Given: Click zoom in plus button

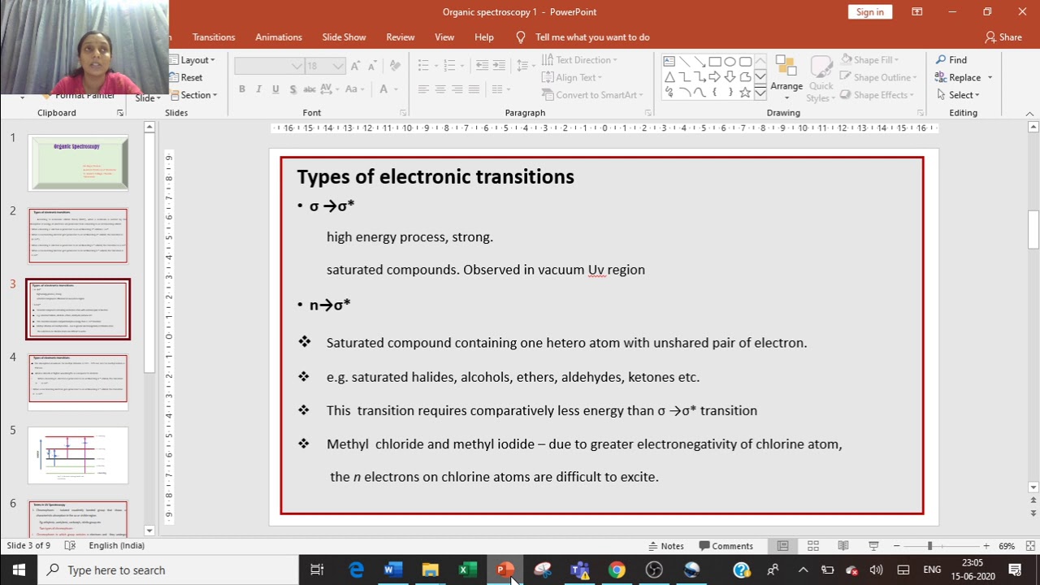Looking at the screenshot, I should click(986, 546).
